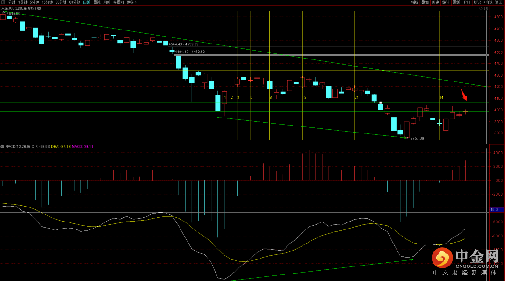Click the 40.00 MACD axis label

(498, 153)
